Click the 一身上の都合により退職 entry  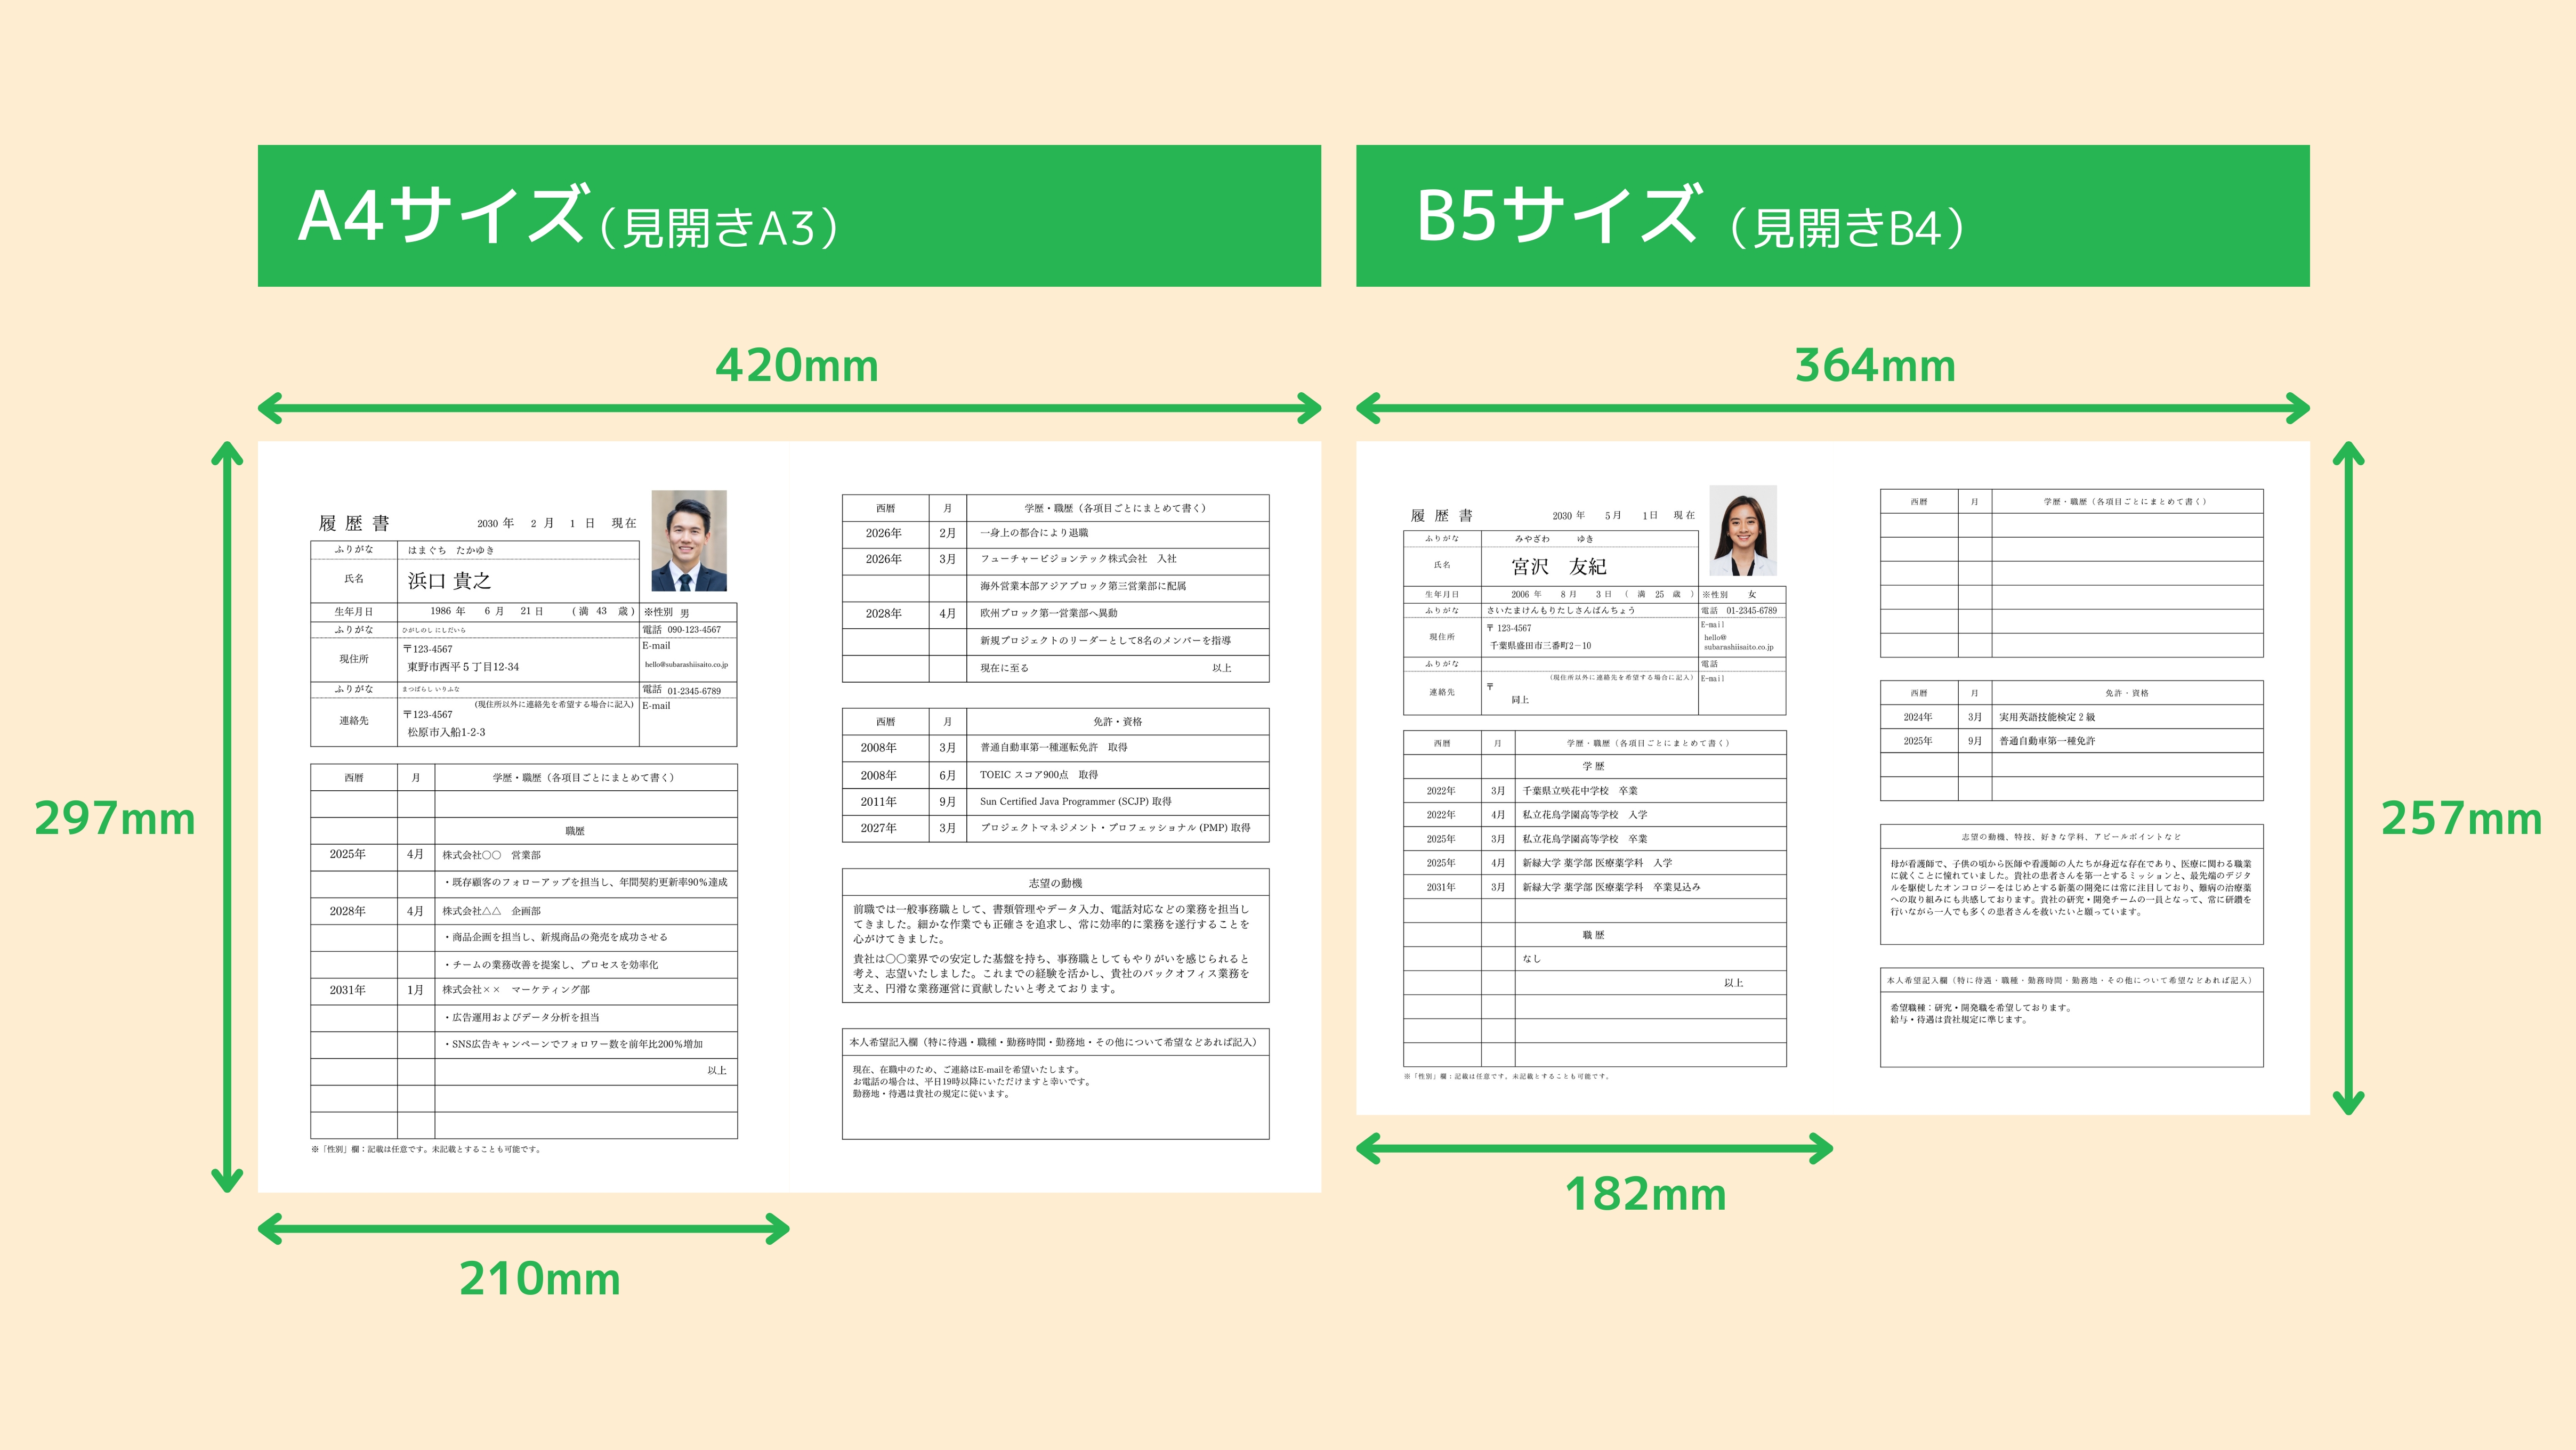click(x=1034, y=533)
